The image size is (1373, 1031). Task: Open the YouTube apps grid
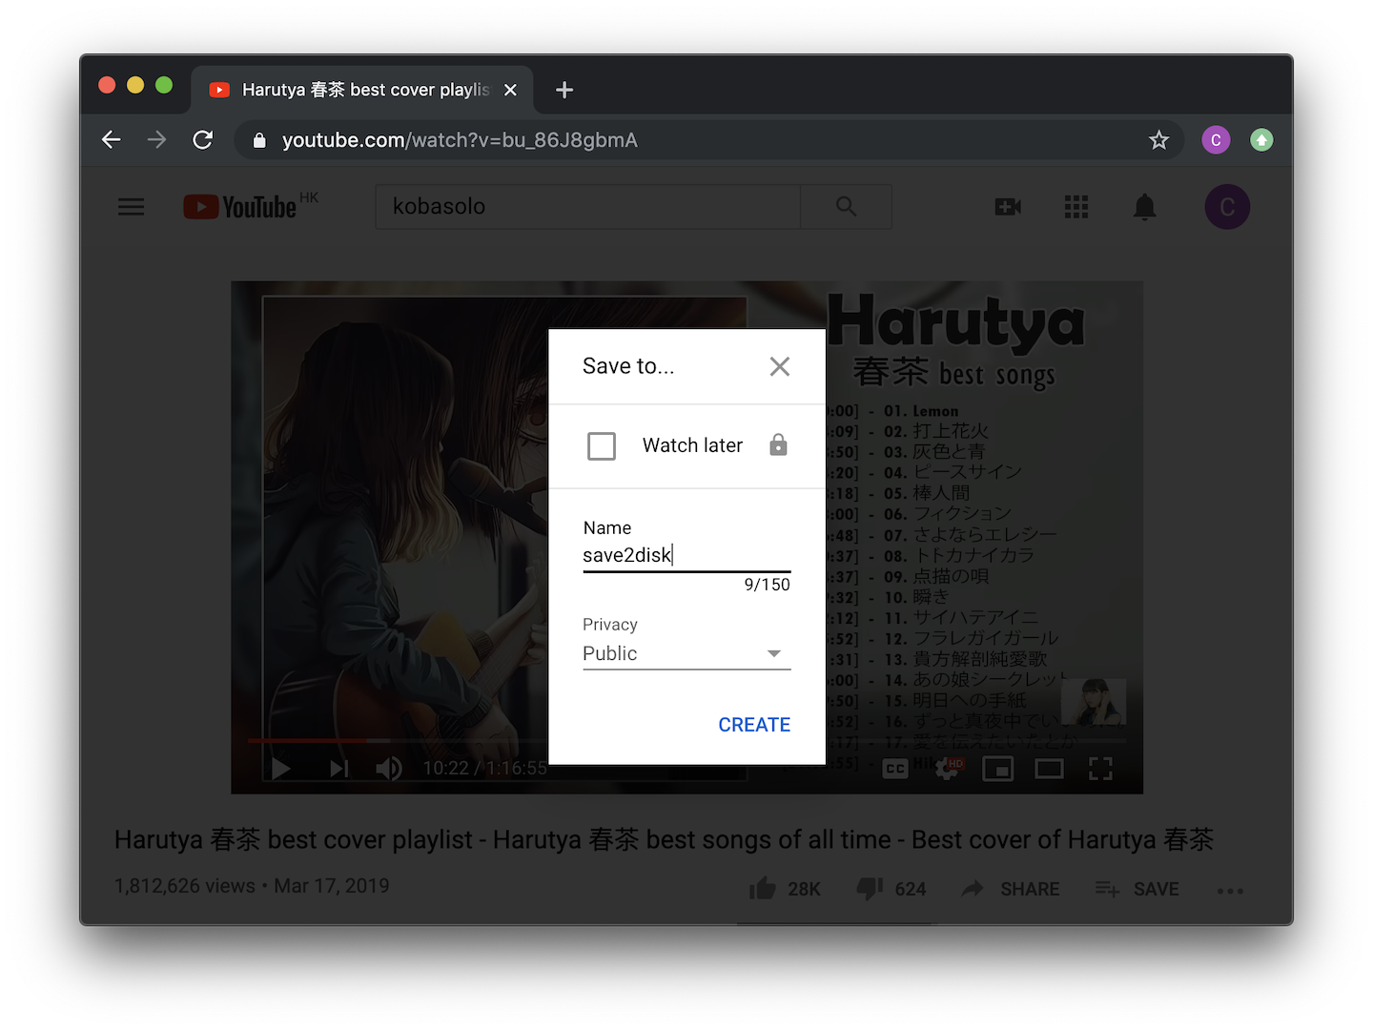tap(1076, 207)
